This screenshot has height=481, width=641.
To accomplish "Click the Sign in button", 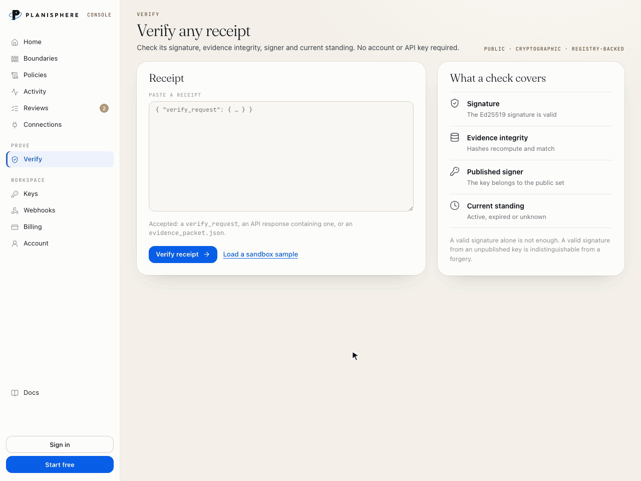I will 60,444.
